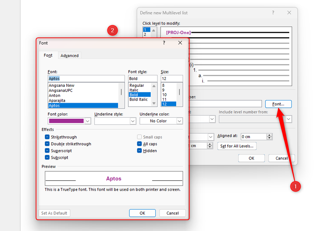Image resolution: width=314 pixels, height=231 pixels.
Task: Switch to the Advanced tab
Action: tap(70, 55)
